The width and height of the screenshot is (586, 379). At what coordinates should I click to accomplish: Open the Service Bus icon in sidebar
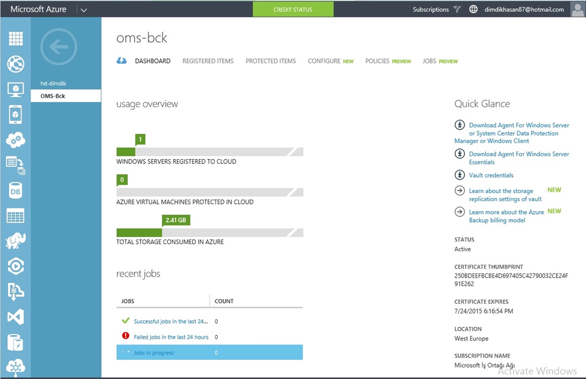tap(15, 292)
